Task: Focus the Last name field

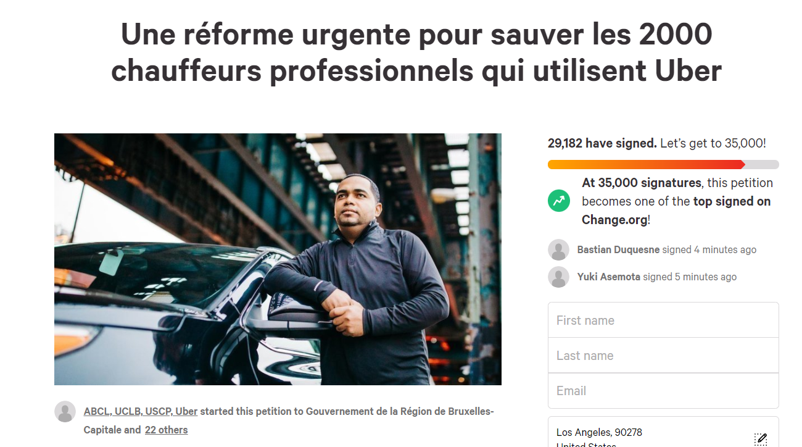Action: (x=663, y=355)
